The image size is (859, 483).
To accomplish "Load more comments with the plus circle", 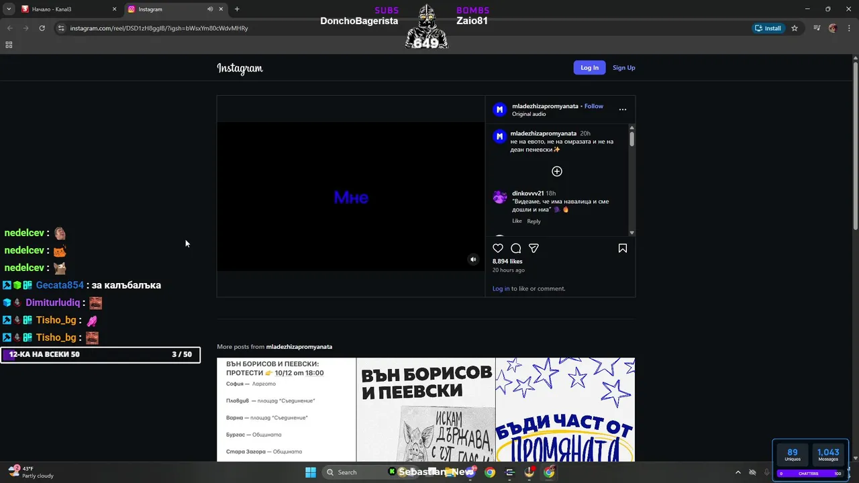I will (x=557, y=171).
